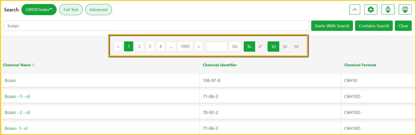Open the Butan - 2 - ol entry
Image resolution: width=416 pixels, height=135 pixels.
tap(17, 113)
